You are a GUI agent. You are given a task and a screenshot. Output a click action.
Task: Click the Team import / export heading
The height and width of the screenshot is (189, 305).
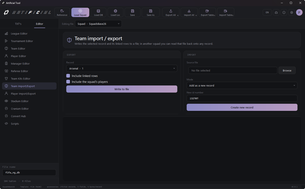point(98,39)
